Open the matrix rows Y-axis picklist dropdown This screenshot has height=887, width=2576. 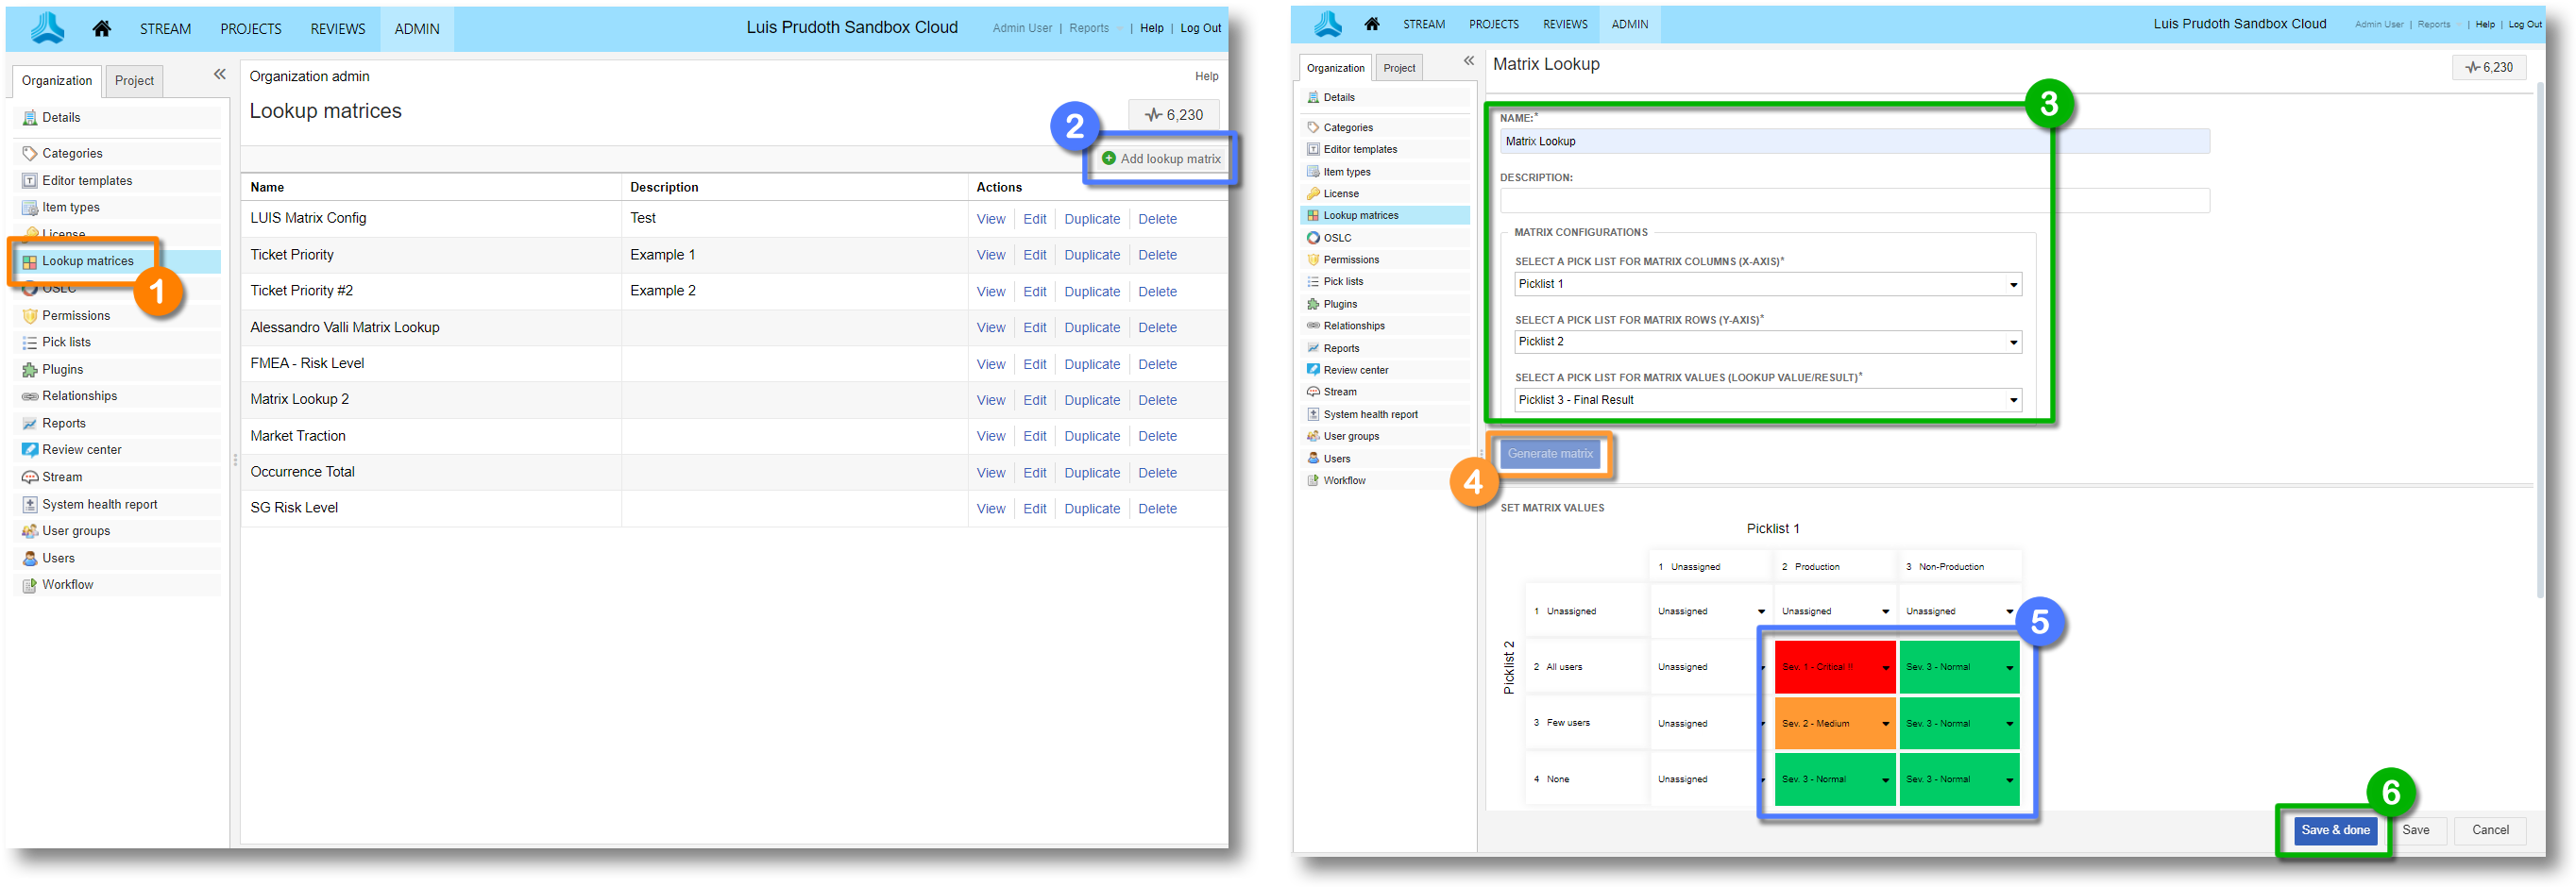1767,343
